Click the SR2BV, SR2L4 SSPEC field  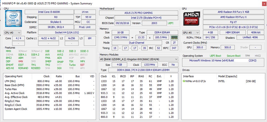click(56, 27)
